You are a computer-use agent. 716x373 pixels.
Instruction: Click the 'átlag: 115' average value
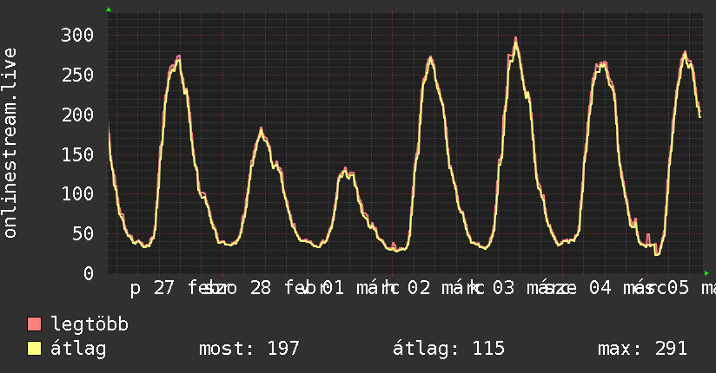coord(448,349)
